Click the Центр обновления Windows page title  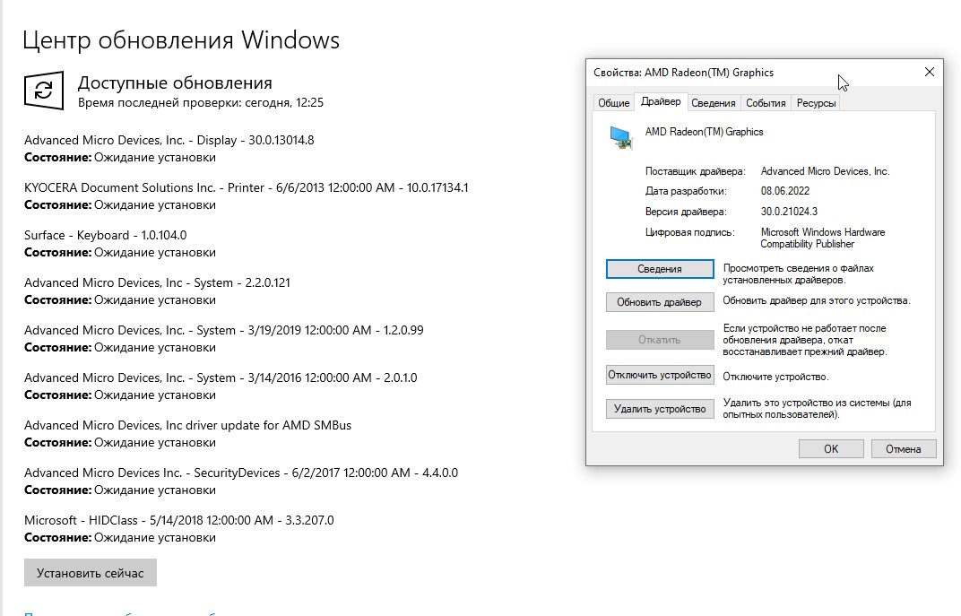pyautogui.click(x=181, y=39)
